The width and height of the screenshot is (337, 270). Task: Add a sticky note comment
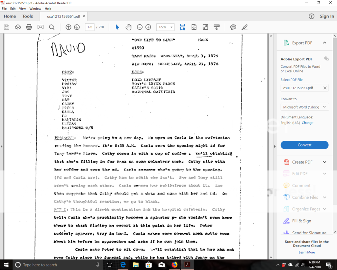[233, 27]
